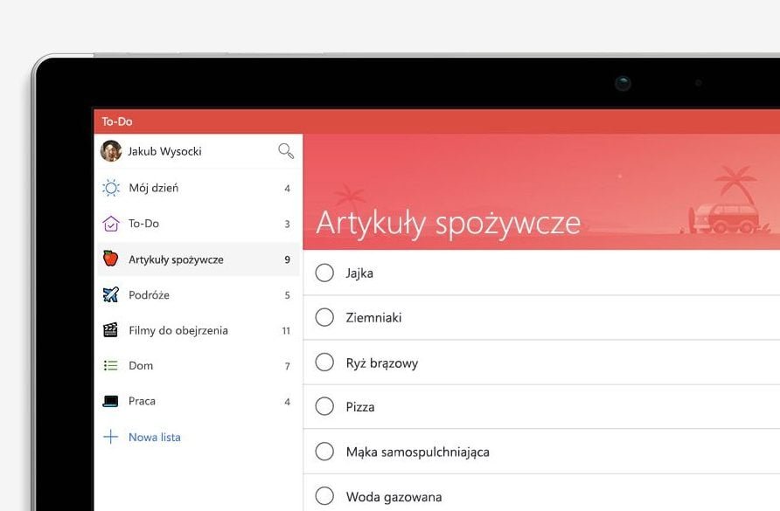The height and width of the screenshot is (511, 780).
Task: Open the Mój dzień list
Action: click(198, 188)
